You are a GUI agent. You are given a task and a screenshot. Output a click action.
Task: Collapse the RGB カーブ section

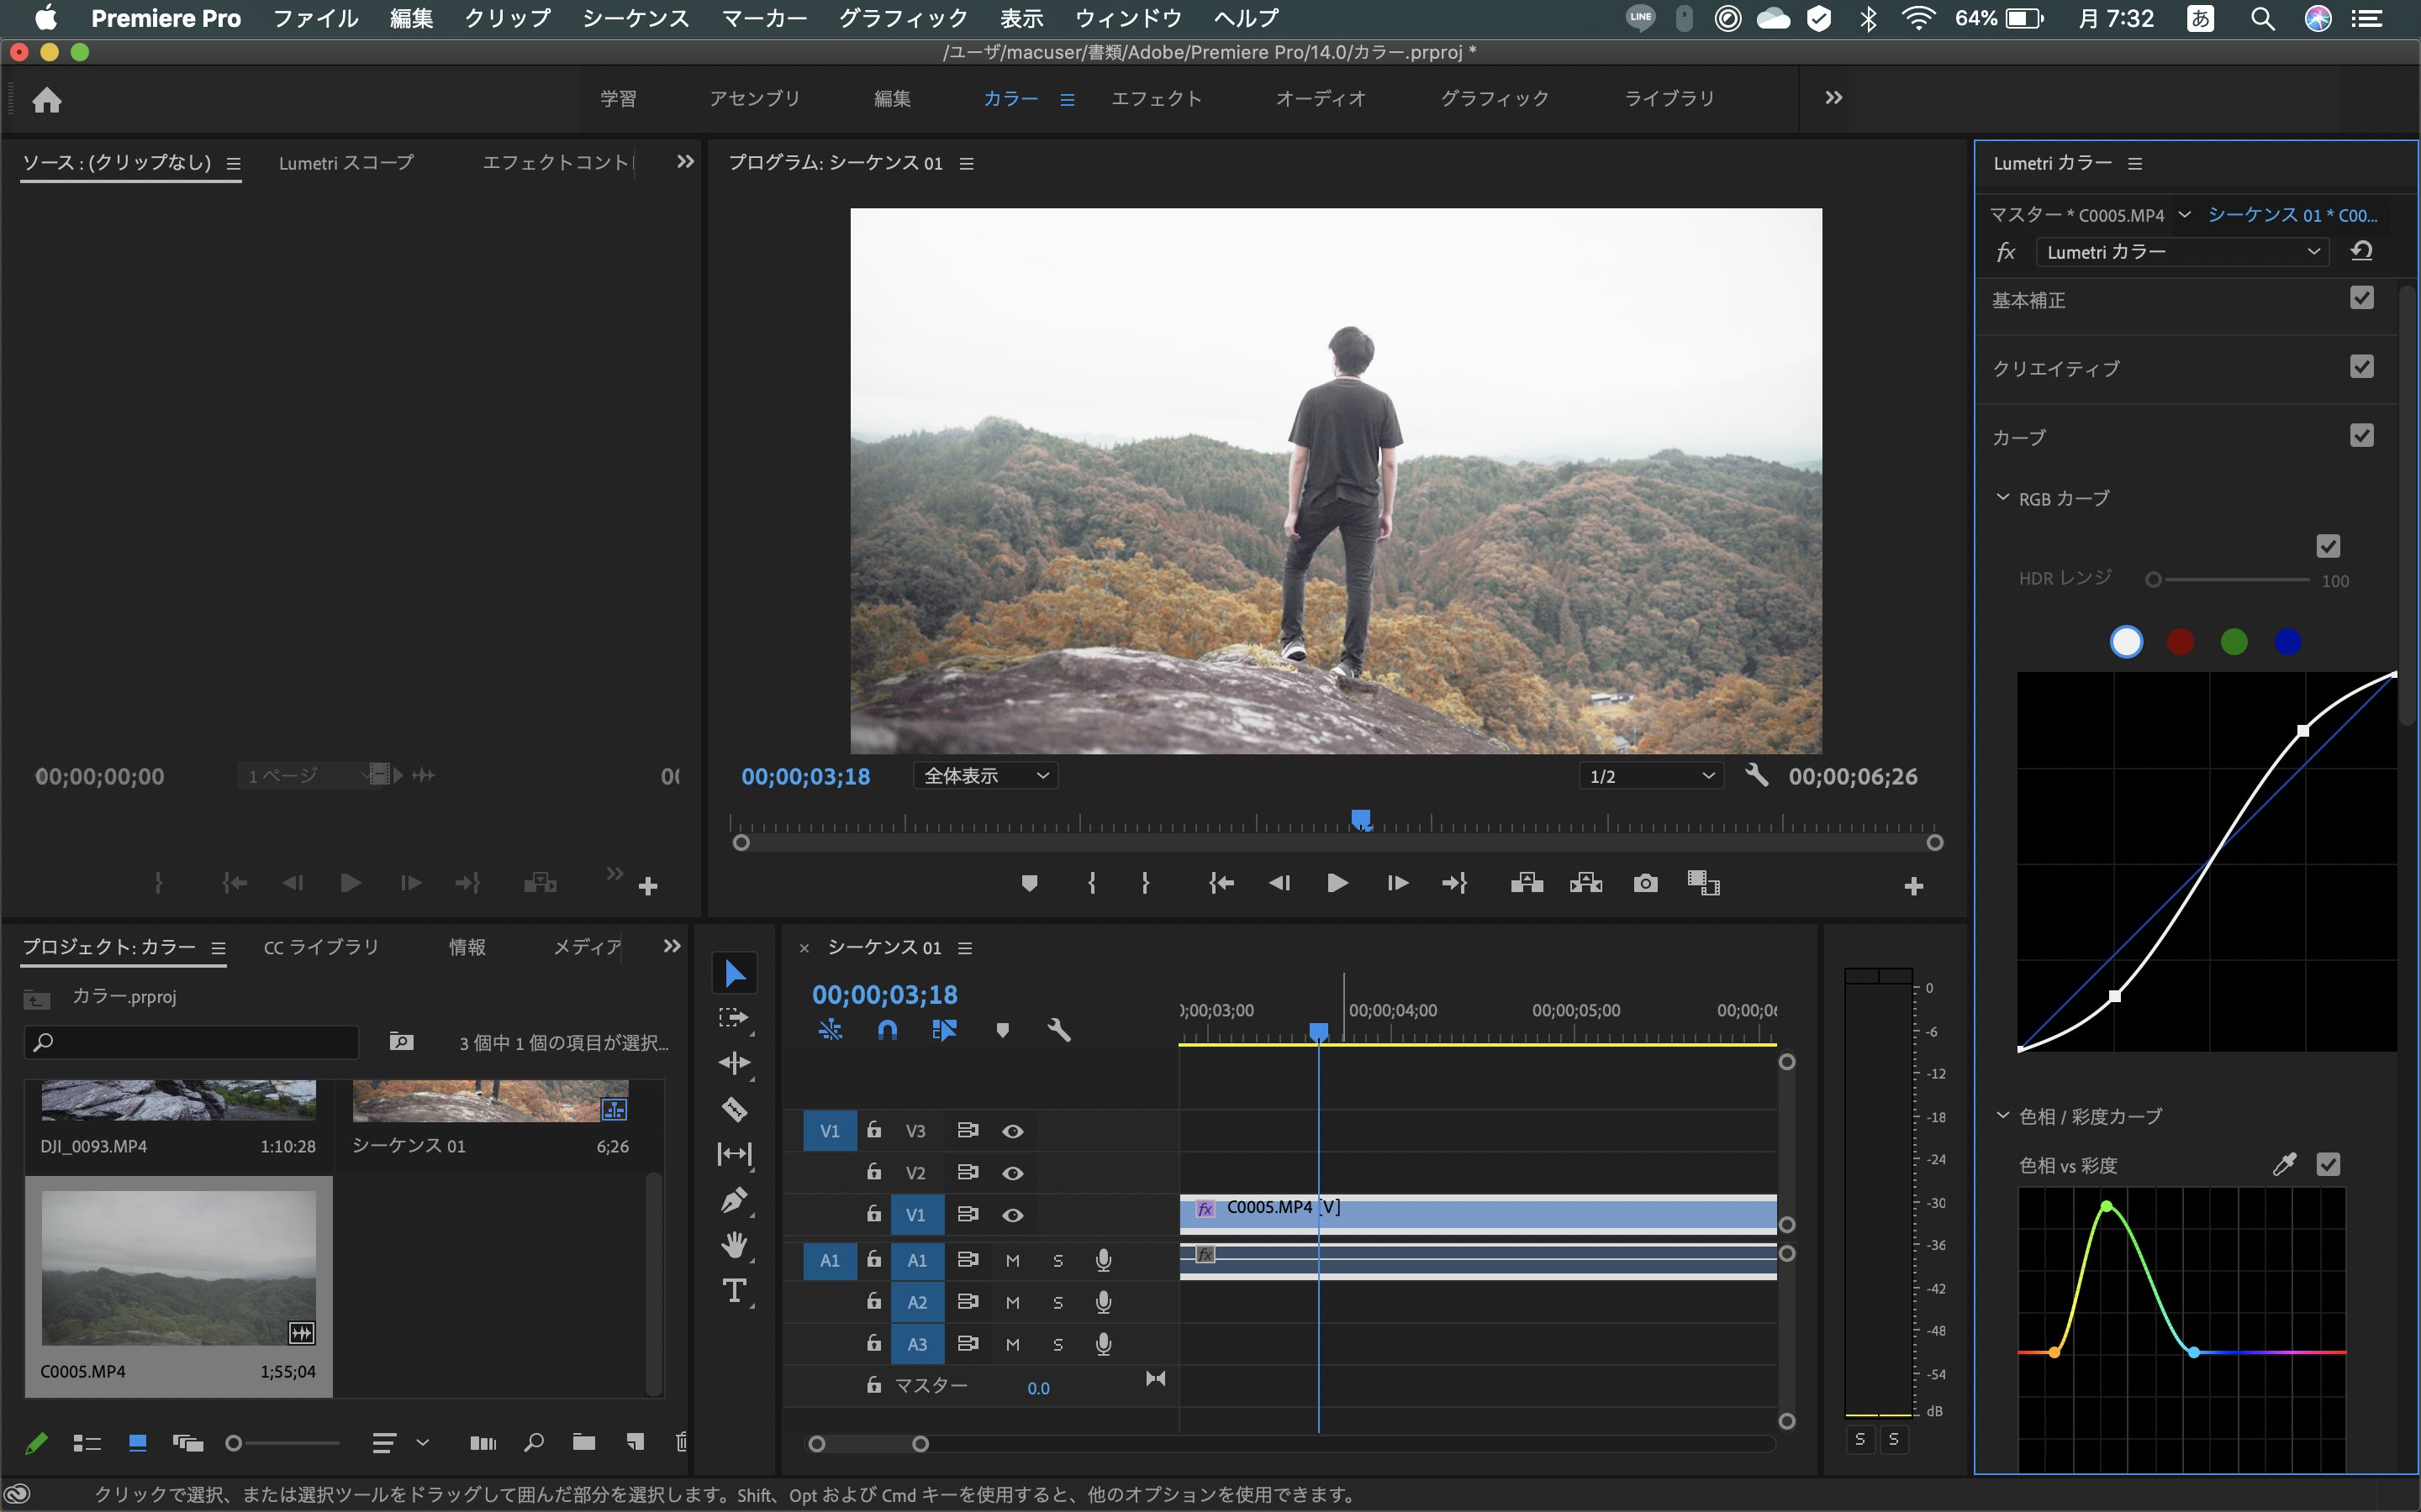point(2003,498)
